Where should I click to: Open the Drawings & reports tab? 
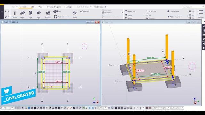[x=54, y=7]
